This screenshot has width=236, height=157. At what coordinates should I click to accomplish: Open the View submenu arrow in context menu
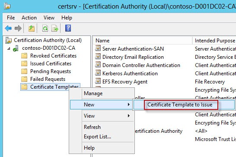pos(129,116)
